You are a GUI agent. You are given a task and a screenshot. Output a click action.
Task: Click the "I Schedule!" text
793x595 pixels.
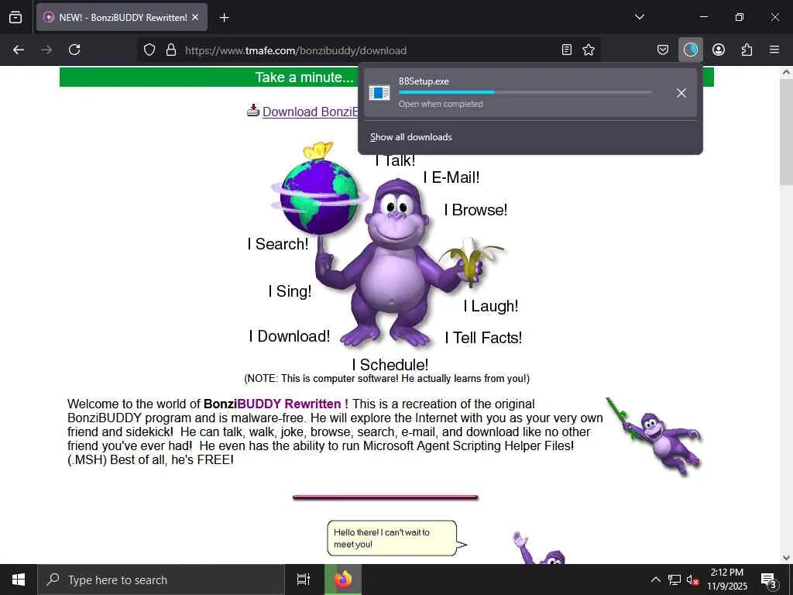[x=390, y=365]
